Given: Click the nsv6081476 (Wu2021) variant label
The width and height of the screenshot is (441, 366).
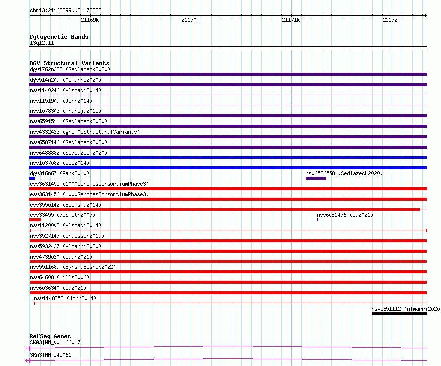Looking at the screenshot, I should (x=345, y=215).
